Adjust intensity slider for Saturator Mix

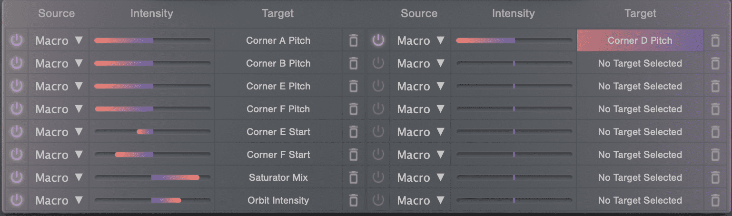coord(152,177)
